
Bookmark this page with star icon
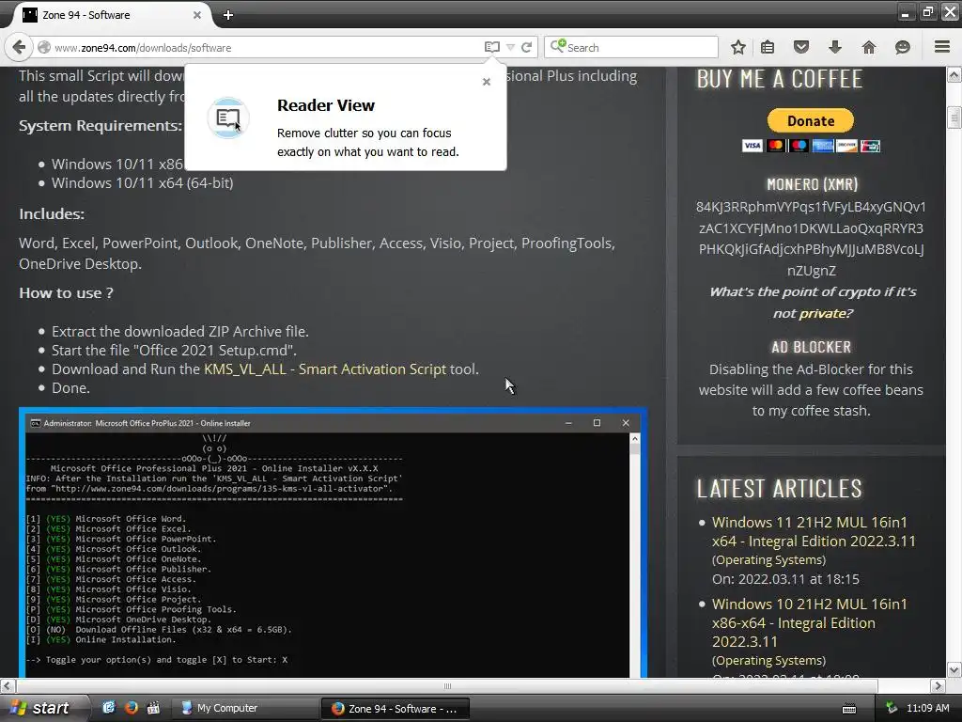738,47
